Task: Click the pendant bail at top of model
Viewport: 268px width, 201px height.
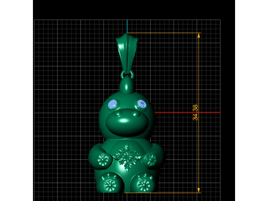Action: (127, 54)
